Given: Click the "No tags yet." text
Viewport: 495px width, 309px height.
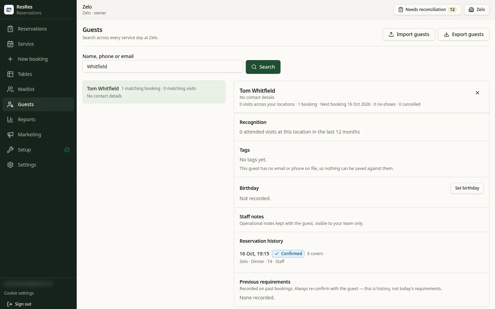Looking at the screenshot, I should tap(253, 160).
